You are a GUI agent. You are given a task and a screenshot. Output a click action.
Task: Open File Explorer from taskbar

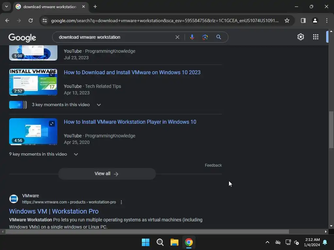coord(175,242)
